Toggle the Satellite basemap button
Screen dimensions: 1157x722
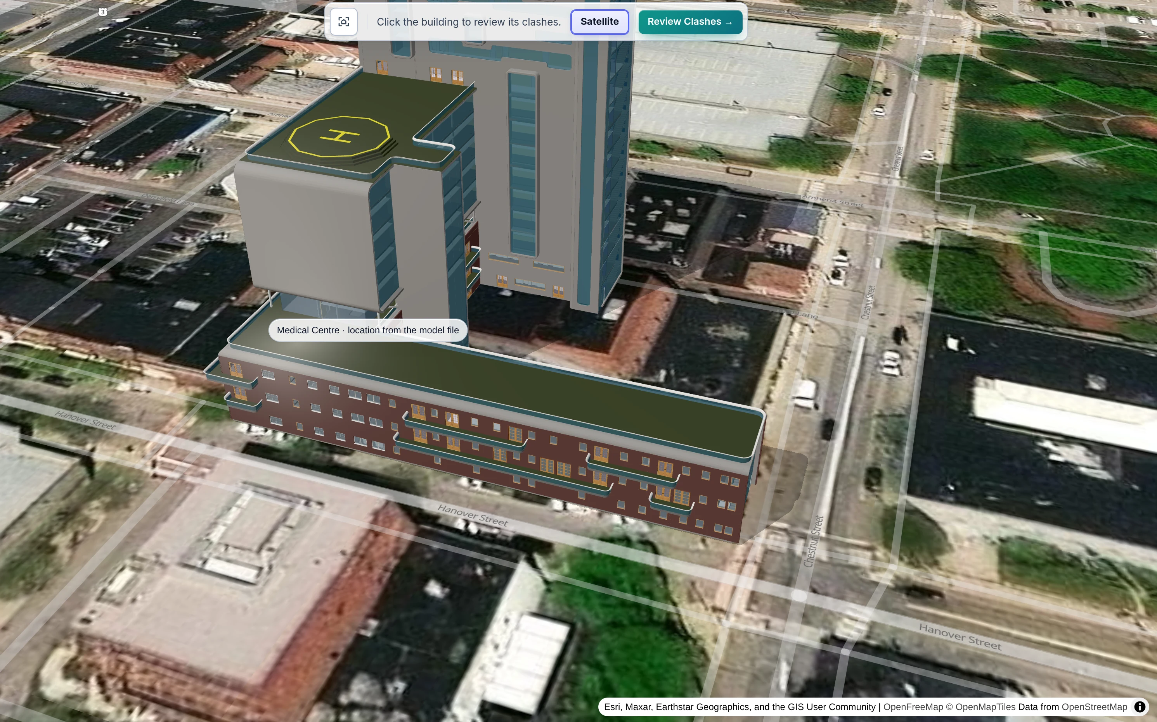(599, 22)
